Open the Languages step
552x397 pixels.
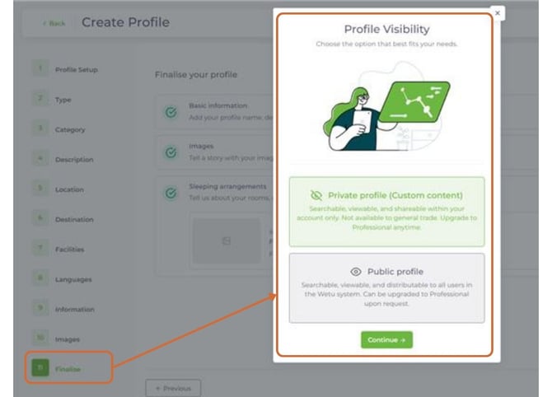coord(73,280)
